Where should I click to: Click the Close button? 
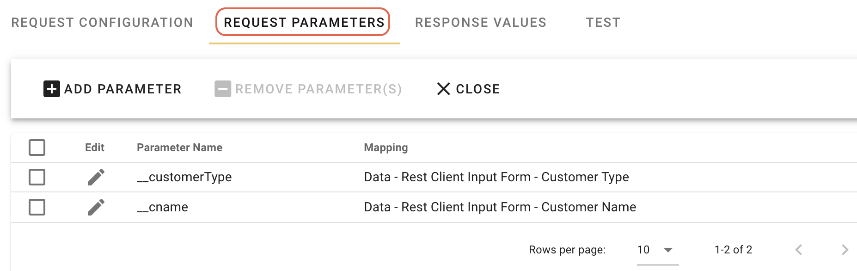467,89
